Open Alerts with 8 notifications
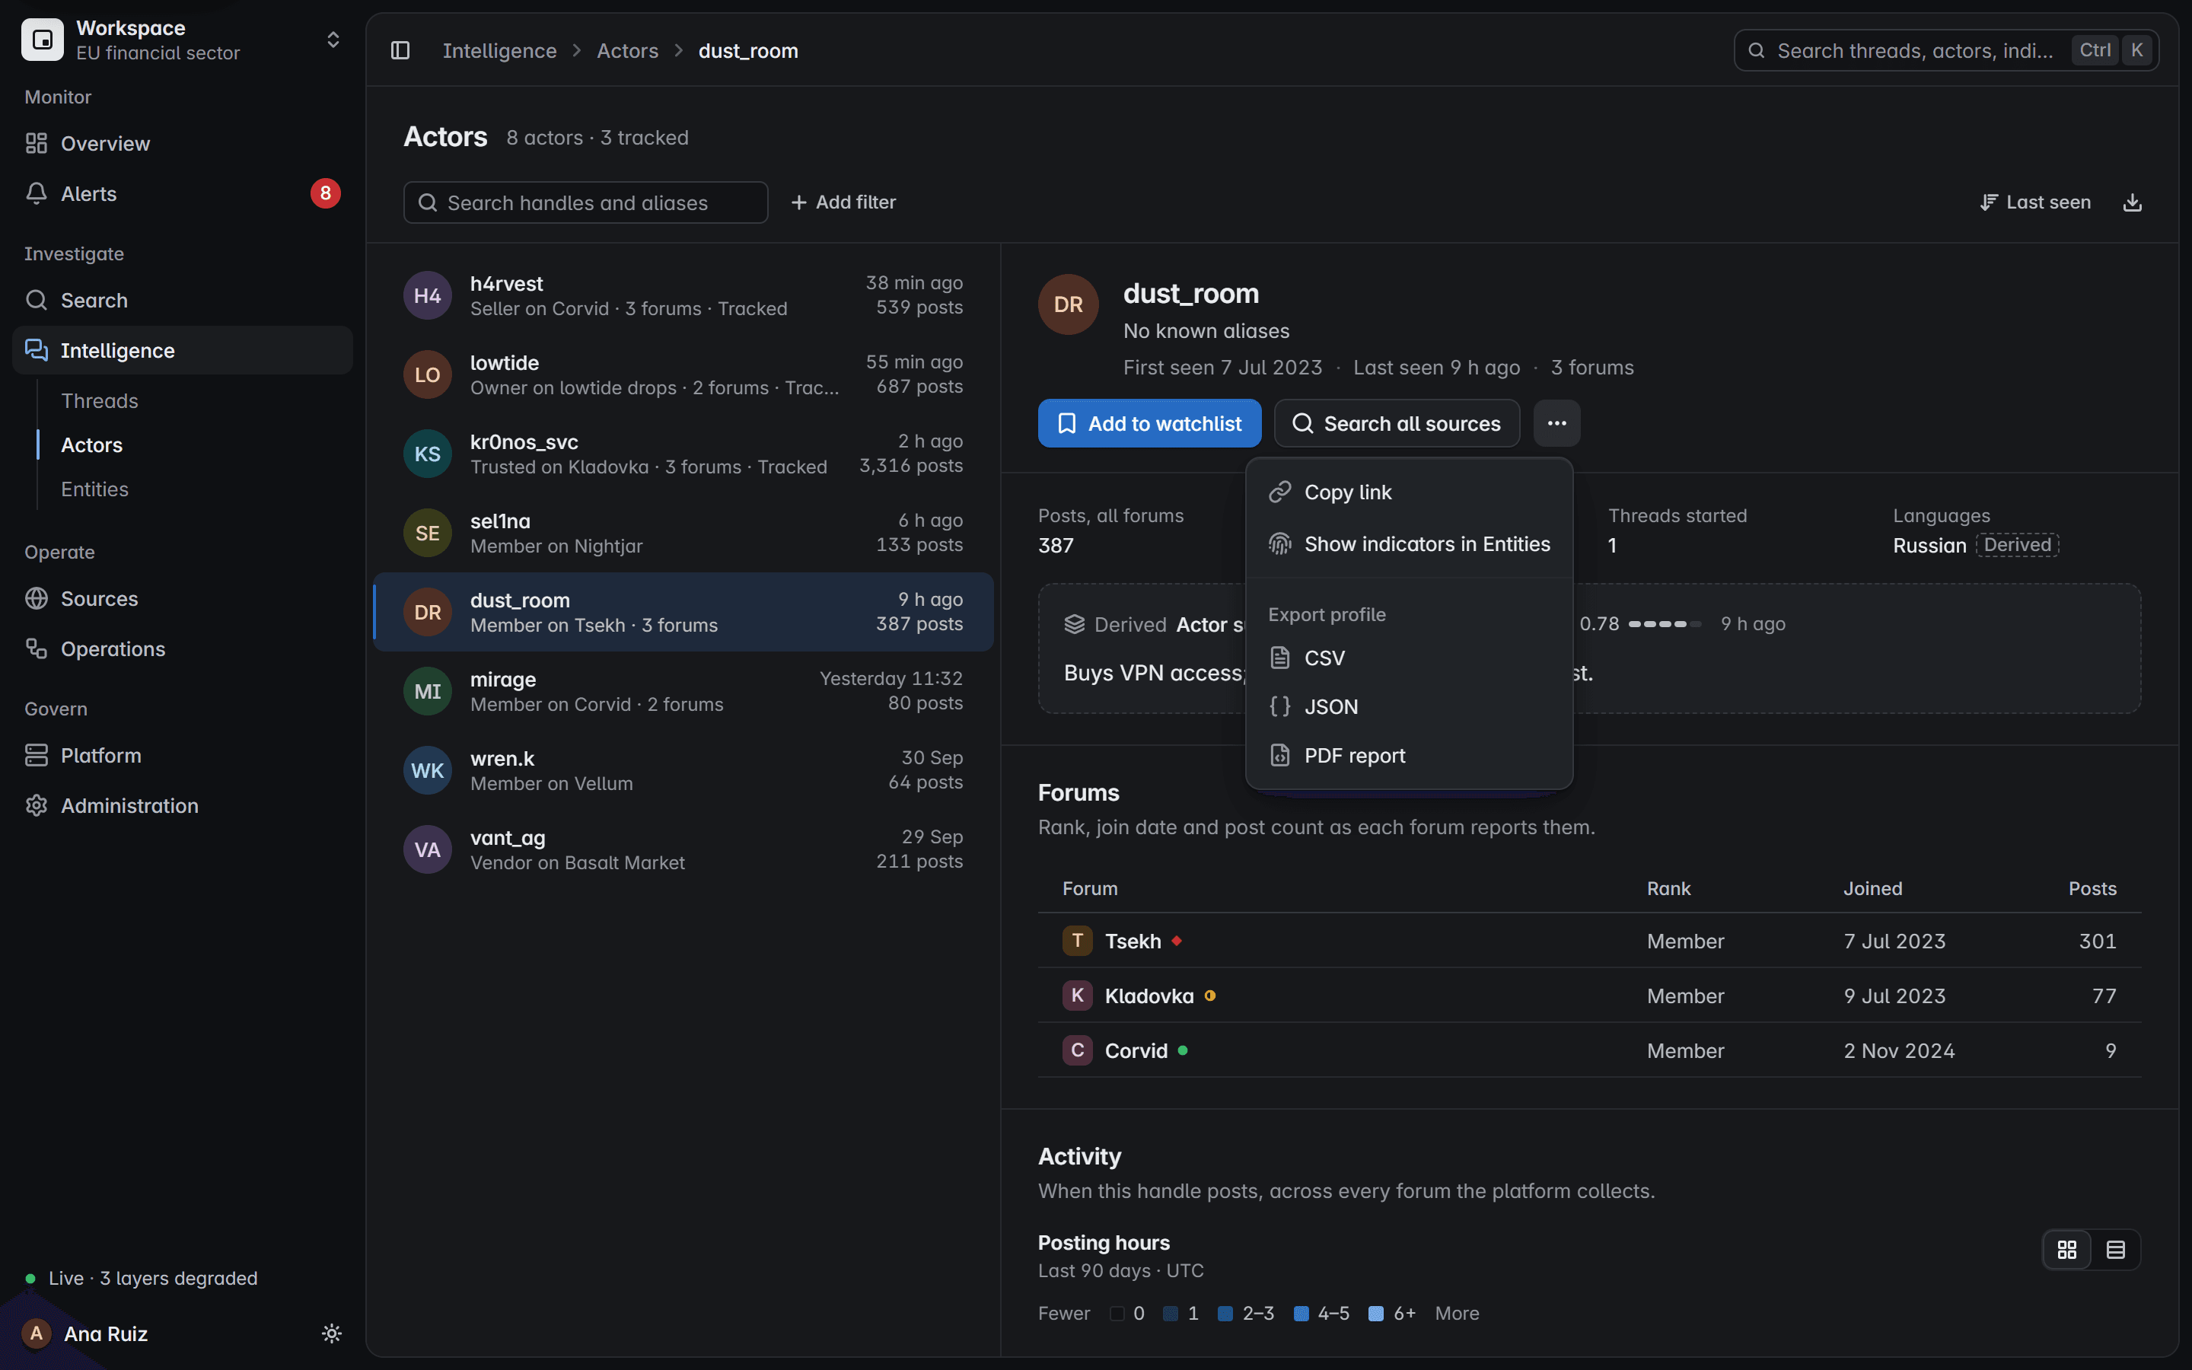The image size is (2192, 1370). [x=183, y=193]
